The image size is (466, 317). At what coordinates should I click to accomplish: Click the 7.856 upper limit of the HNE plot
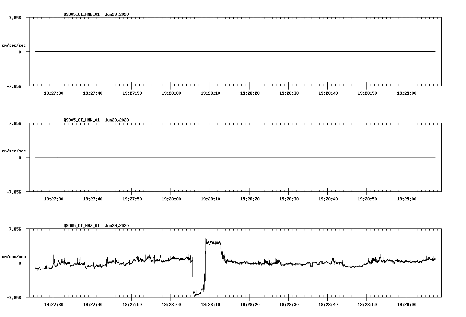[15, 17]
